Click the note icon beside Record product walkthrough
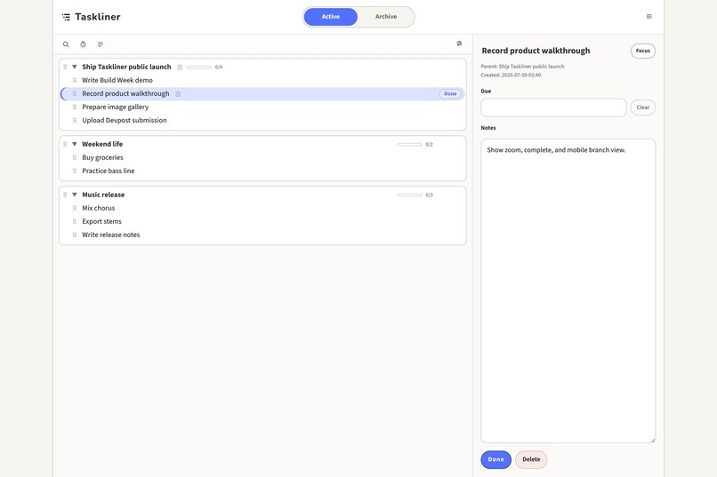This screenshot has width=717, height=477. click(x=178, y=94)
